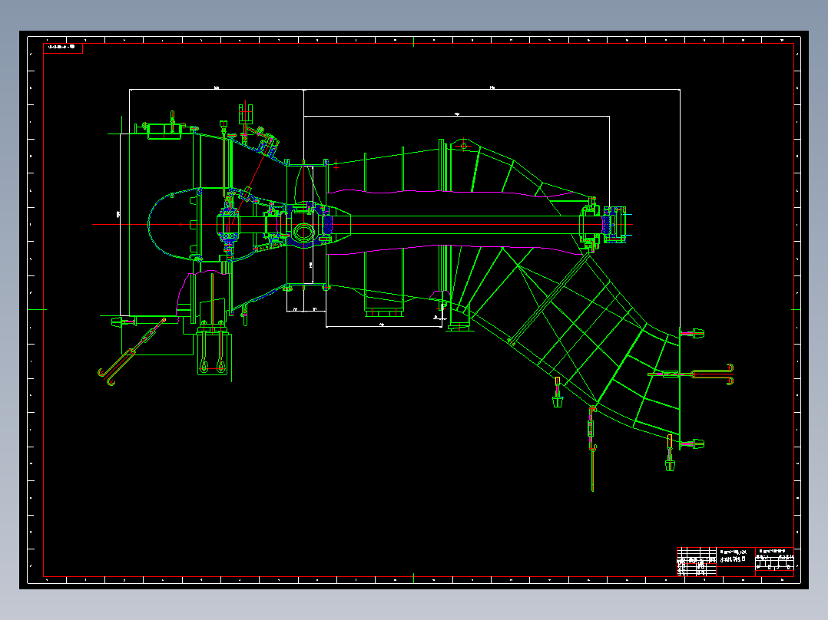Image resolution: width=828 pixels, height=620 pixels.
Task: Select the hanging hook rod beneath the curved duct
Action: (x=592, y=449)
